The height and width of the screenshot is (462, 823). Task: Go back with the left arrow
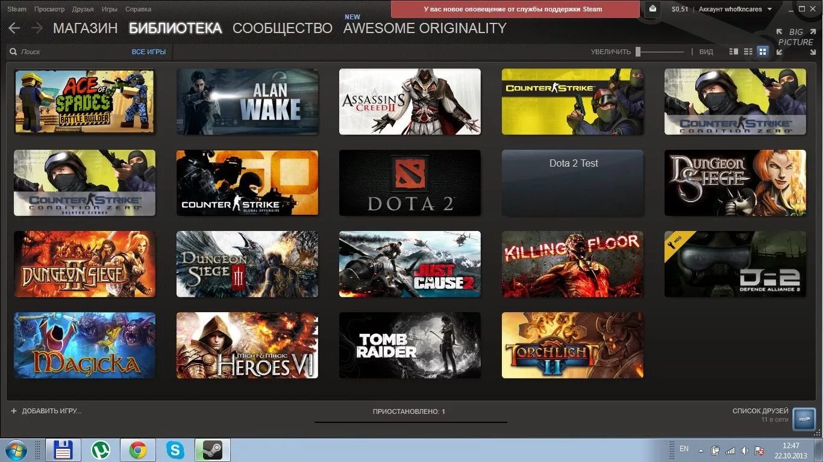[x=14, y=28]
